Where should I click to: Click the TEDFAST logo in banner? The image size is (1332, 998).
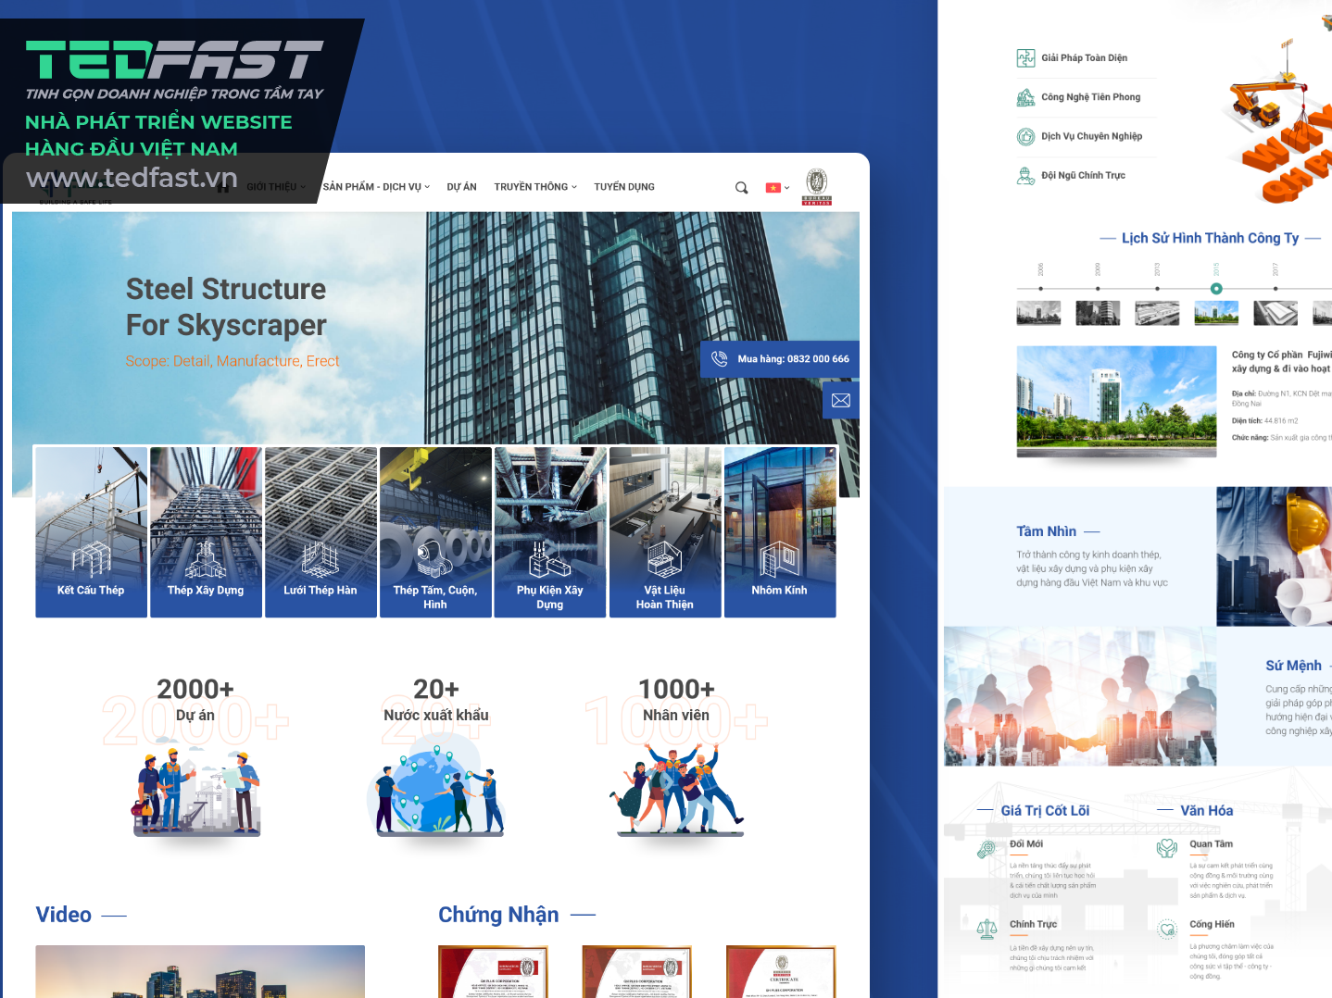coord(174,60)
